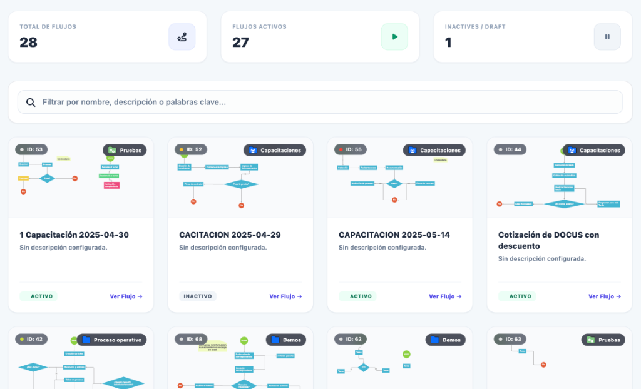Click the Capacitaciones badge on ID 52 card
Image resolution: width=641 pixels, height=389 pixels.
(x=275, y=150)
